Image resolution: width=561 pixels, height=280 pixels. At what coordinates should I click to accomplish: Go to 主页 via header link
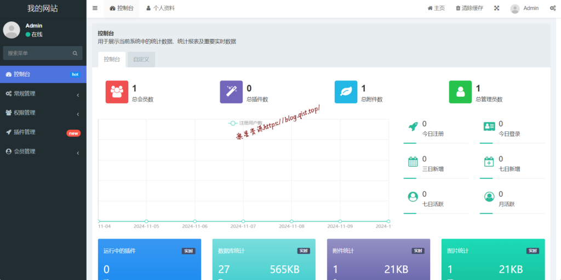[x=436, y=8]
